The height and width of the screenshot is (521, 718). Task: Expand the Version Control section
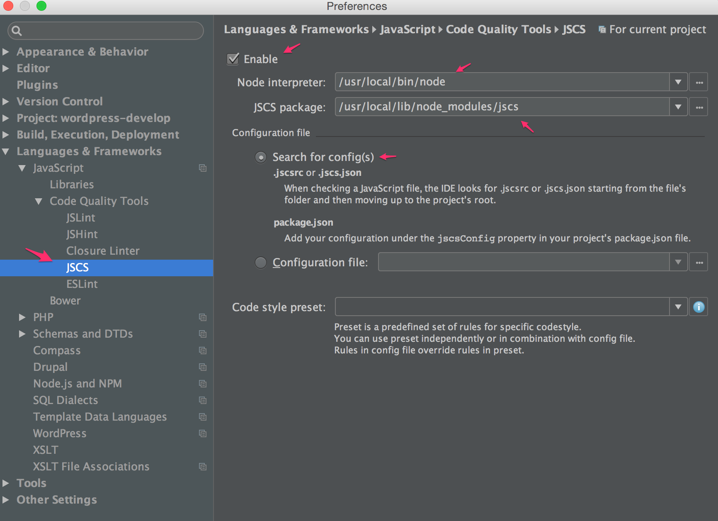click(6, 102)
